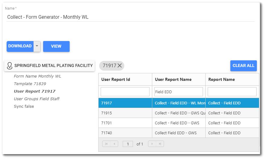Image resolution: width=265 pixels, height=159 pixels.
Task: Click Report Name cell in row 71915
Action: 232,113
